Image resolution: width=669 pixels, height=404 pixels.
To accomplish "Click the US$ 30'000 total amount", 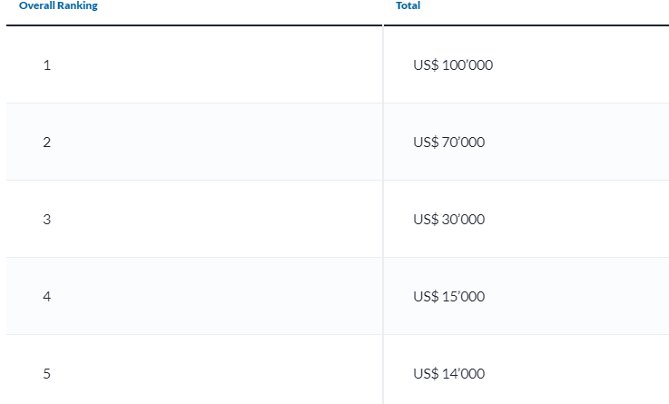I will (x=448, y=220).
